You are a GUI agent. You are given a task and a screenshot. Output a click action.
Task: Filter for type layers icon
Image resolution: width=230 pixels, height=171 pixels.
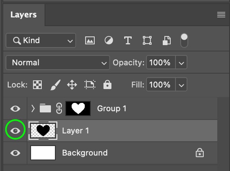(x=128, y=40)
